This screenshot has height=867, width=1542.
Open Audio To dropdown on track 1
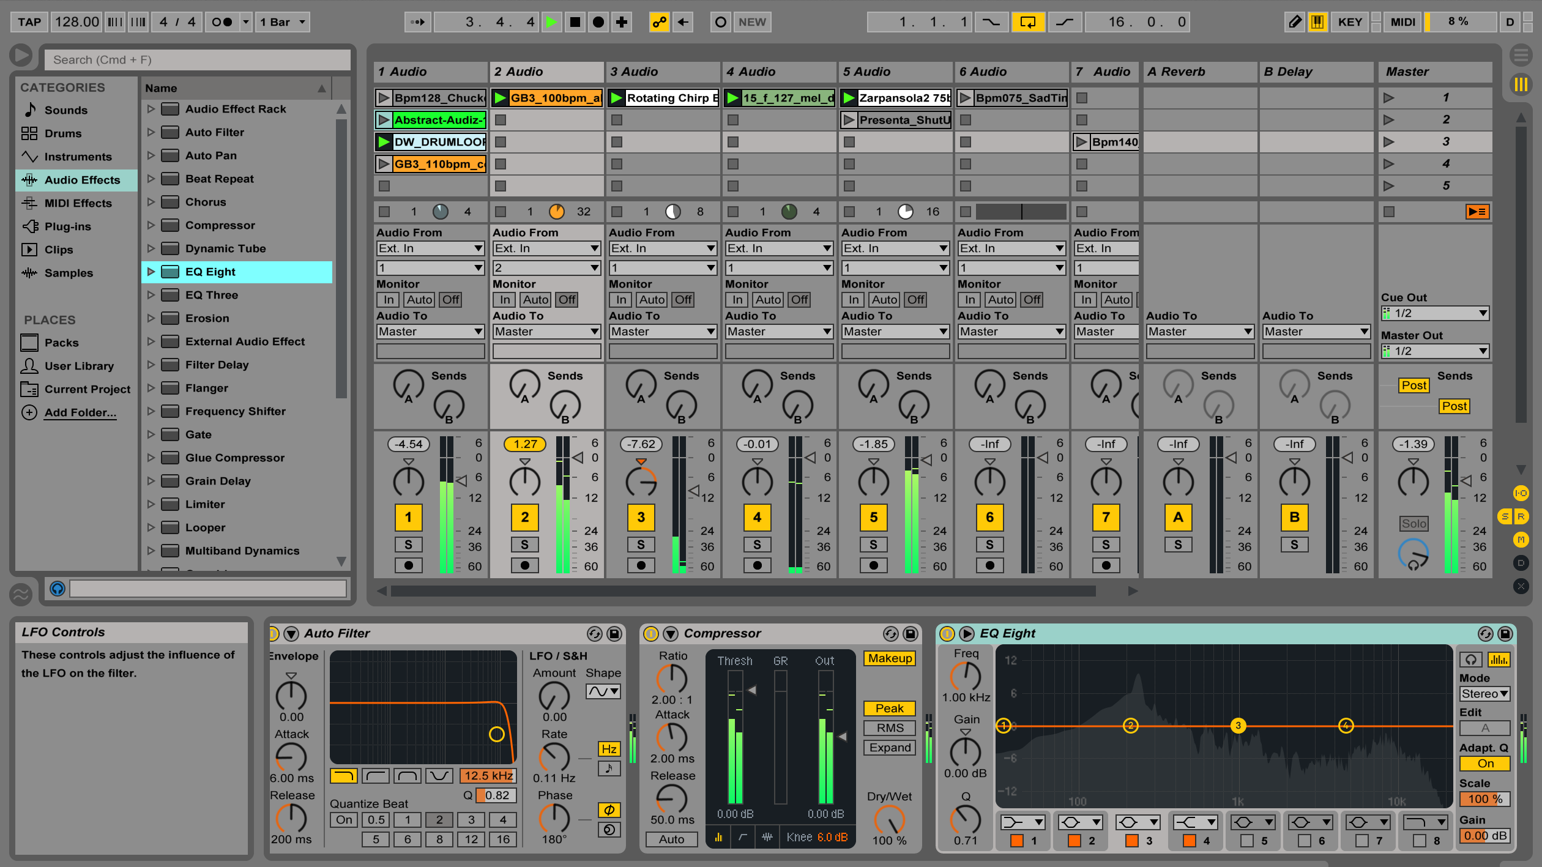(x=430, y=332)
